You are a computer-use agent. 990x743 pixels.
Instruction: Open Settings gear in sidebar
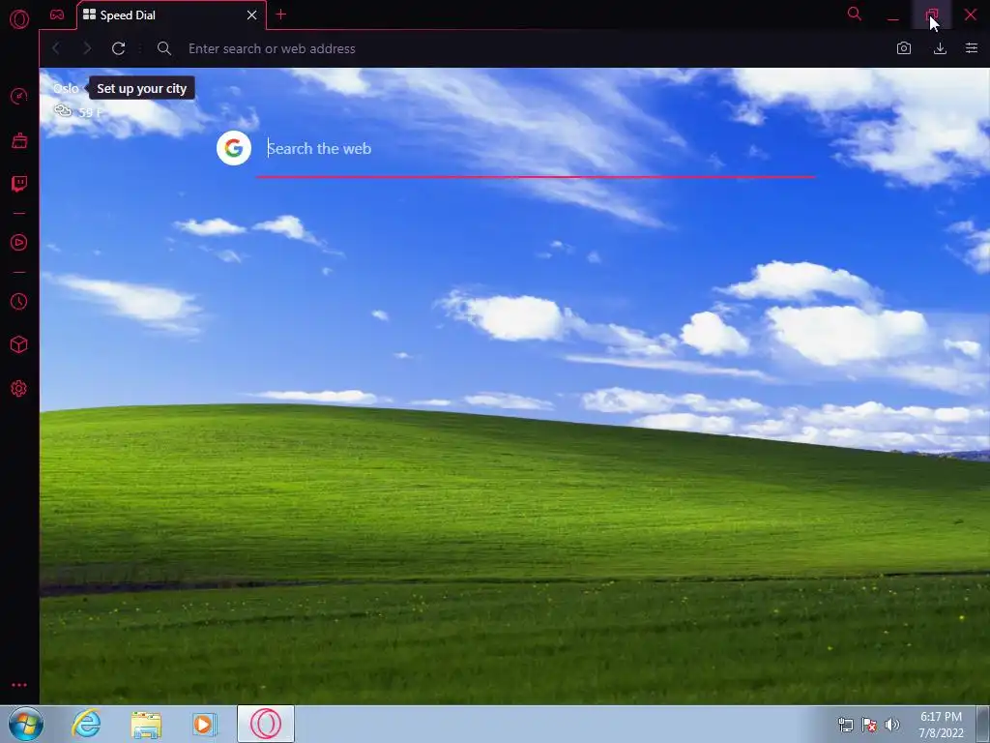(19, 389)
